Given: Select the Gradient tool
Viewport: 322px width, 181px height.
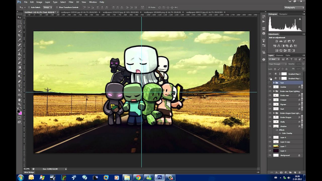Looking at the screenshot, I should coord(19,67).
